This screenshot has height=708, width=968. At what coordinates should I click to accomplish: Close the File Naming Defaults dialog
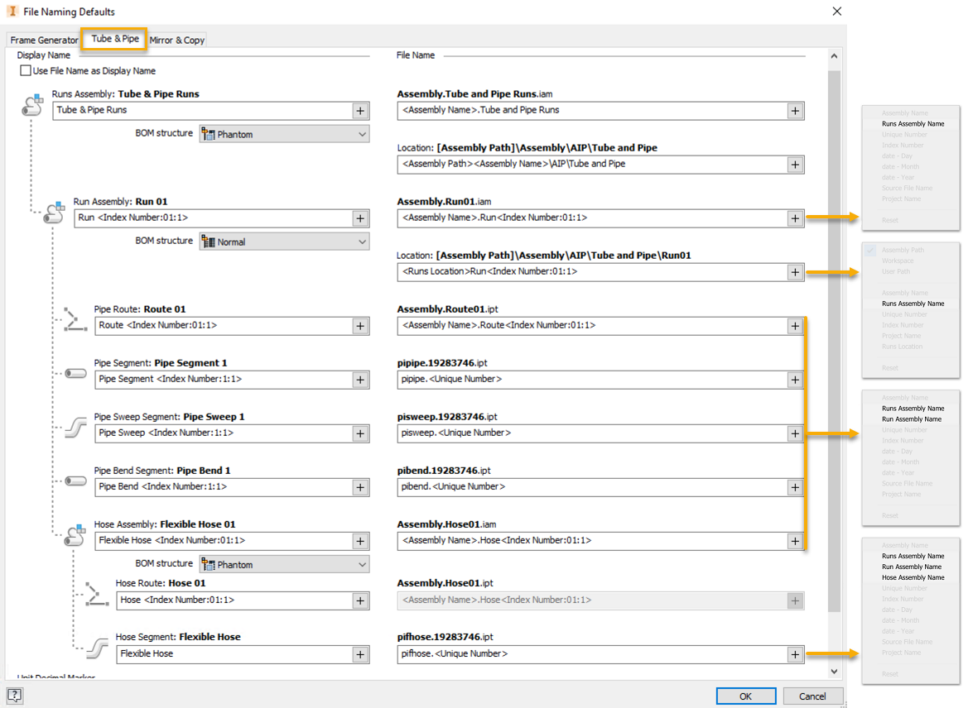837,12
